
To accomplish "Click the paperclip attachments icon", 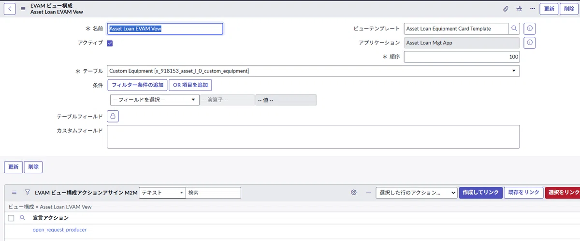I will click(x=506, y=9).
